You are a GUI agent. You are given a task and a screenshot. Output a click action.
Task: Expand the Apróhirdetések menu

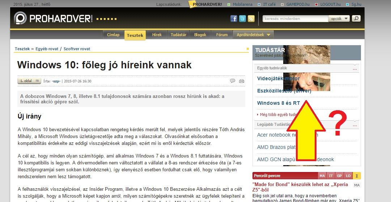pos(253,35)
